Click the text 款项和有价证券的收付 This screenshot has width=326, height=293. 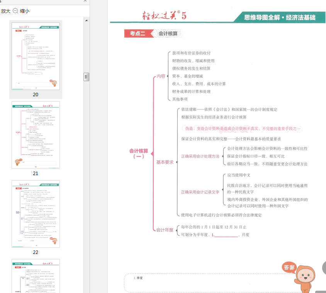(191, 53)
